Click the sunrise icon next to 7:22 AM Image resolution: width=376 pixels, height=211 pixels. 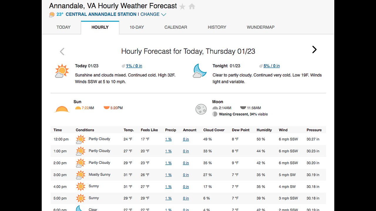coord(78,108)
